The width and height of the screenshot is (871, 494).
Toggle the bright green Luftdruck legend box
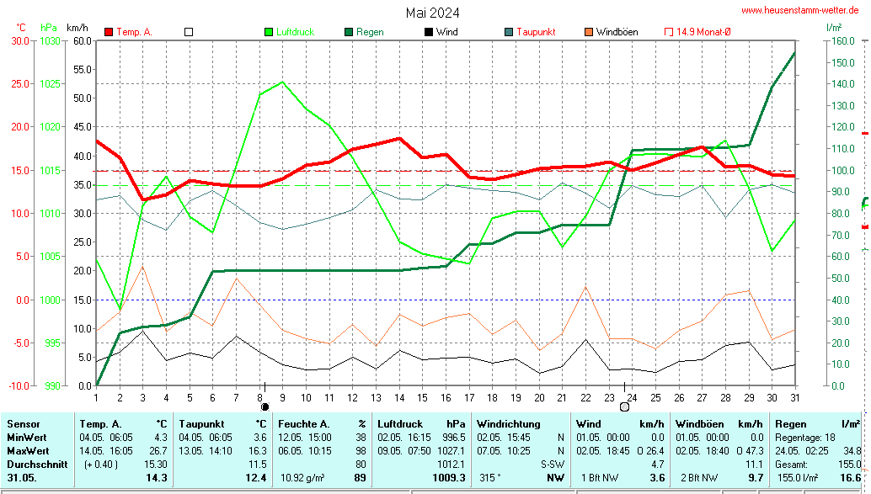coord(269,32)
